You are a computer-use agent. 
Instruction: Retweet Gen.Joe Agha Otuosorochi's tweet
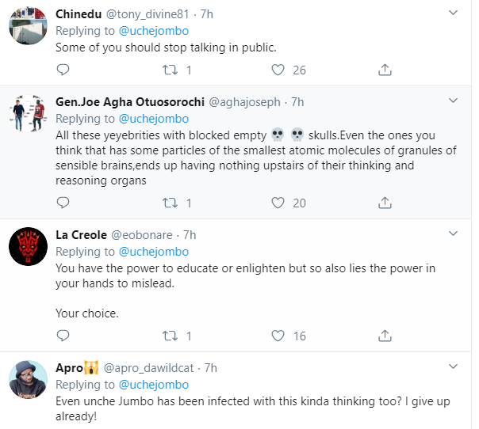pyautogui.click(x=168, y=203)
